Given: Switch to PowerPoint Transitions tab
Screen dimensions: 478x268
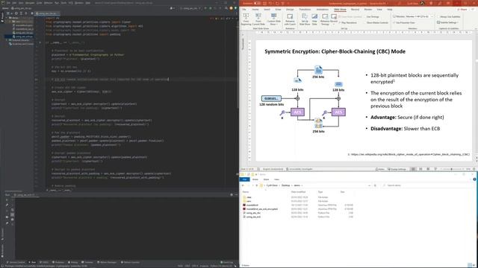Looking at the screenshot, I should pos(305,10).
